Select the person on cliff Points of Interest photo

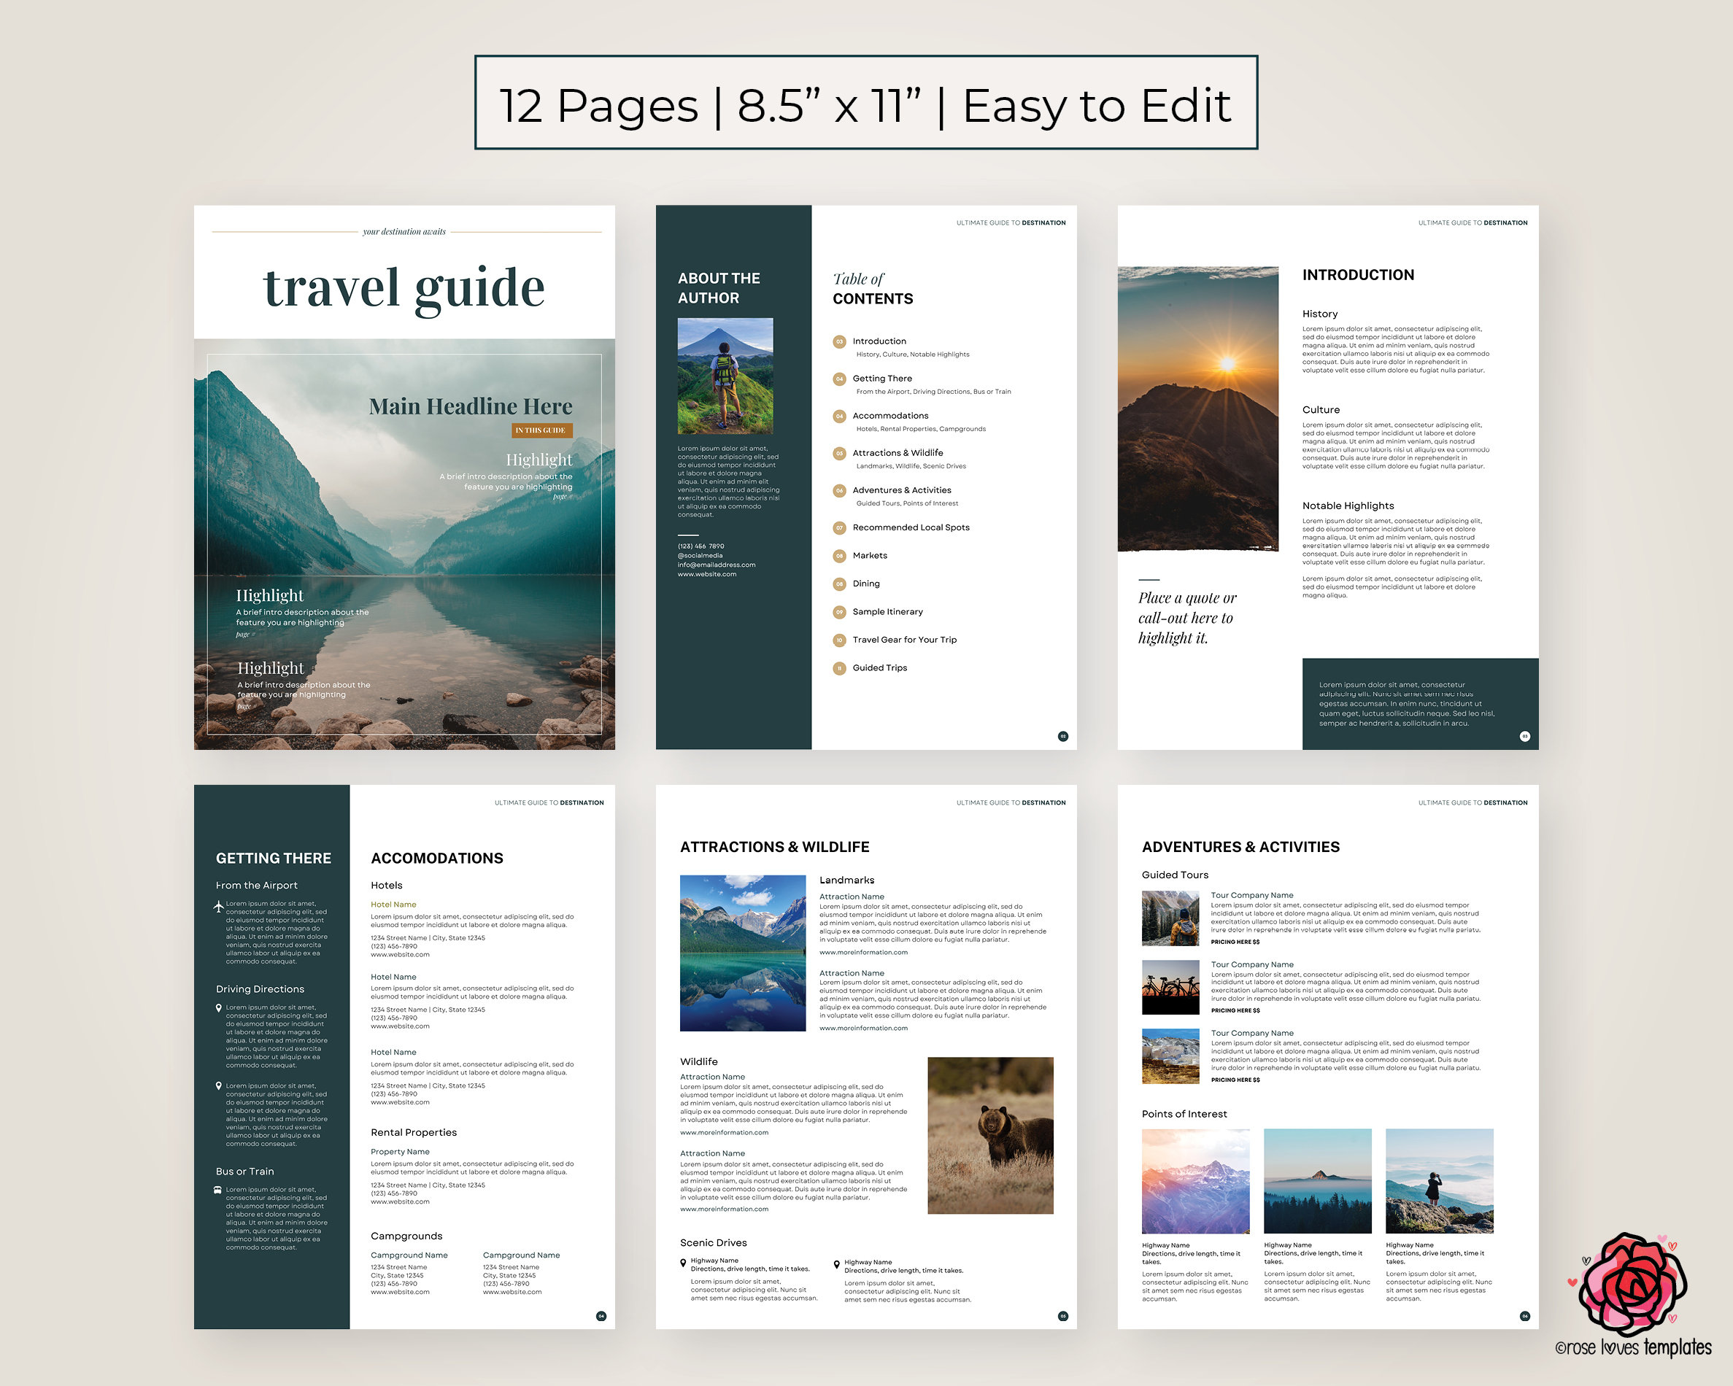1440,1181
